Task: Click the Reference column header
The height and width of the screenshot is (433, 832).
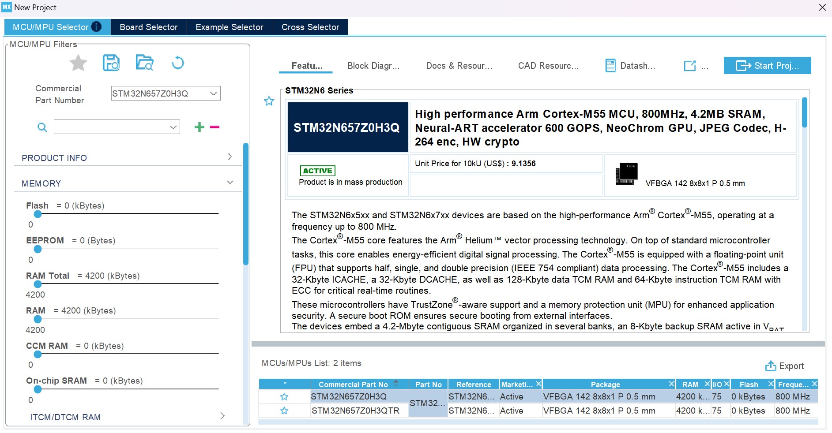Action: [474, 384]
